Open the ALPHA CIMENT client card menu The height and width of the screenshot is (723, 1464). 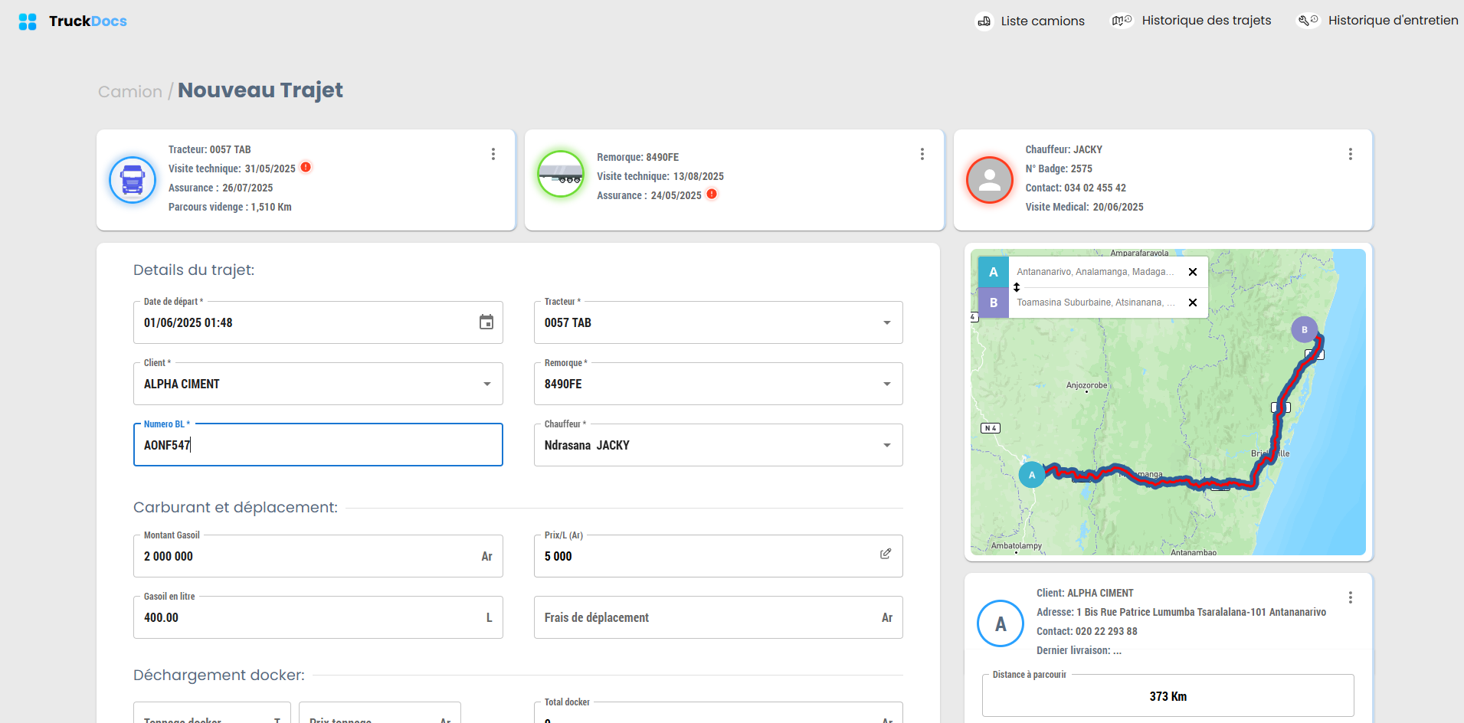1351,597
